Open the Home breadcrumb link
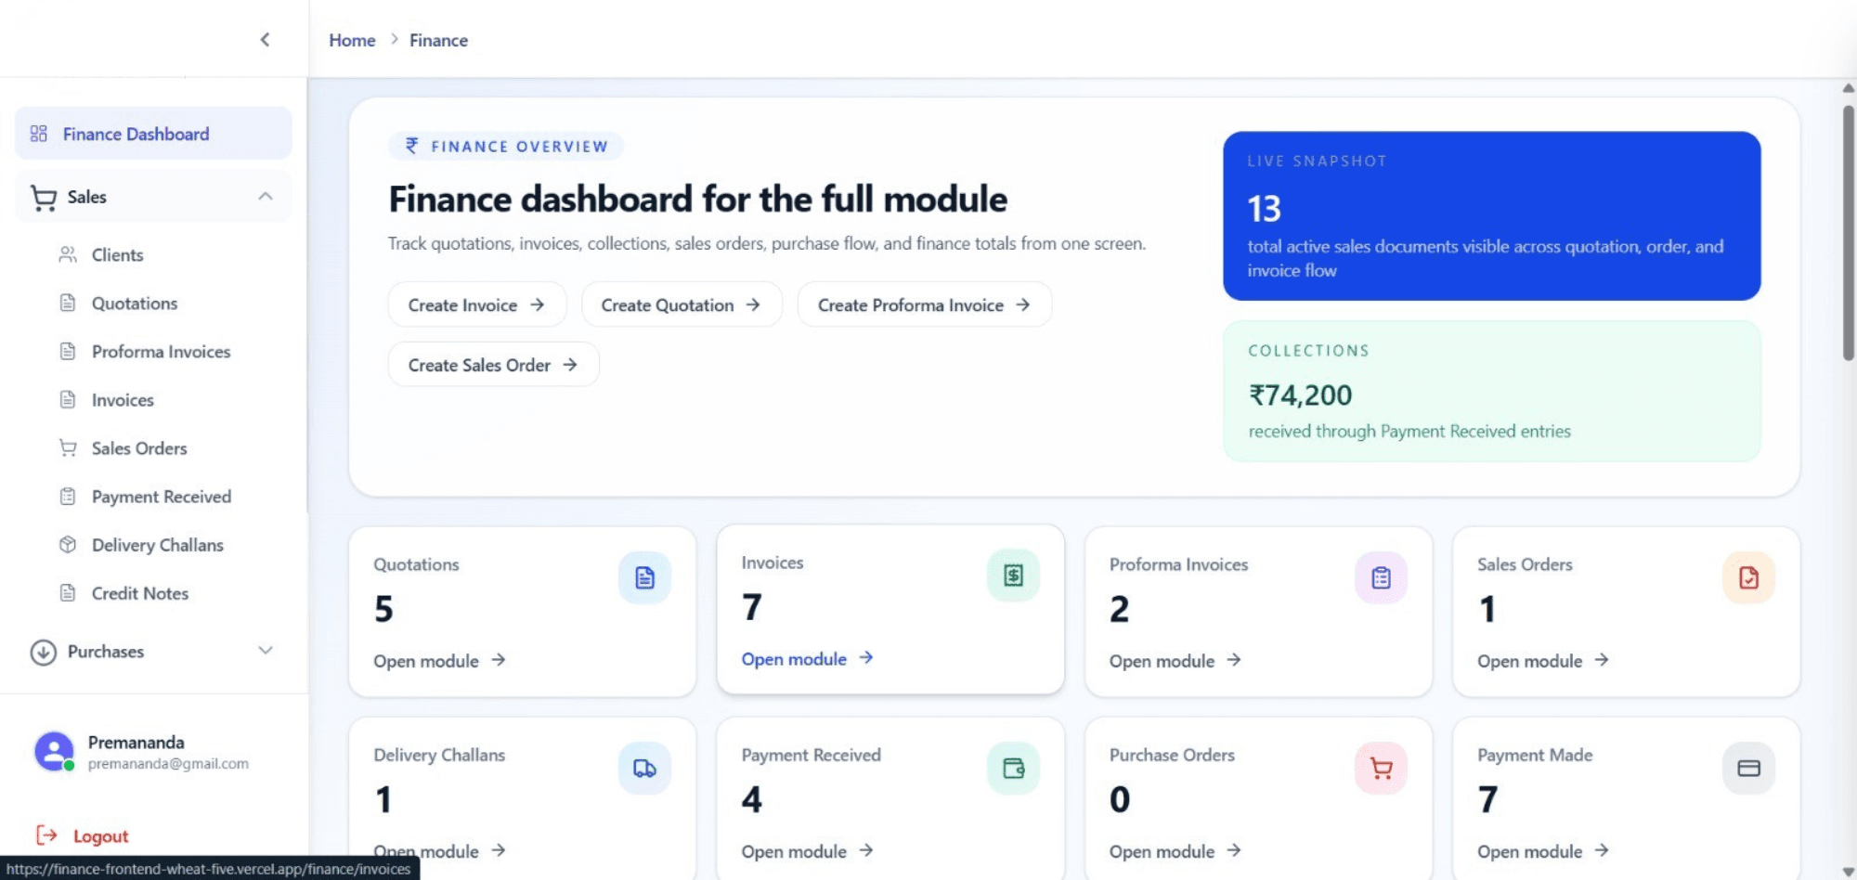 (352, 40)
